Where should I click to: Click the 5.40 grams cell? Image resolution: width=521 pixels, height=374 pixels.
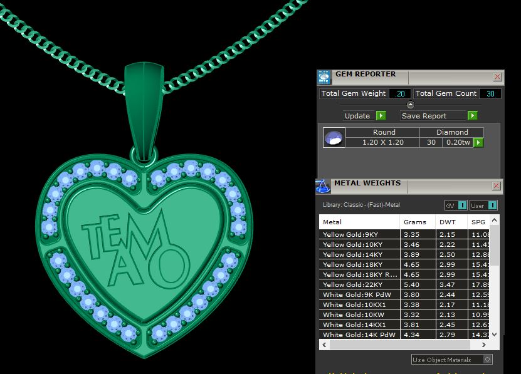418,284
